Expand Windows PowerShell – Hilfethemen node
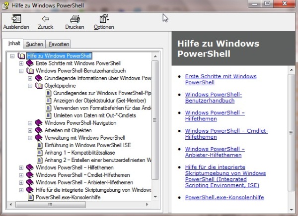The height and width of the screenshot is (216, 298). tap(21, 167)
